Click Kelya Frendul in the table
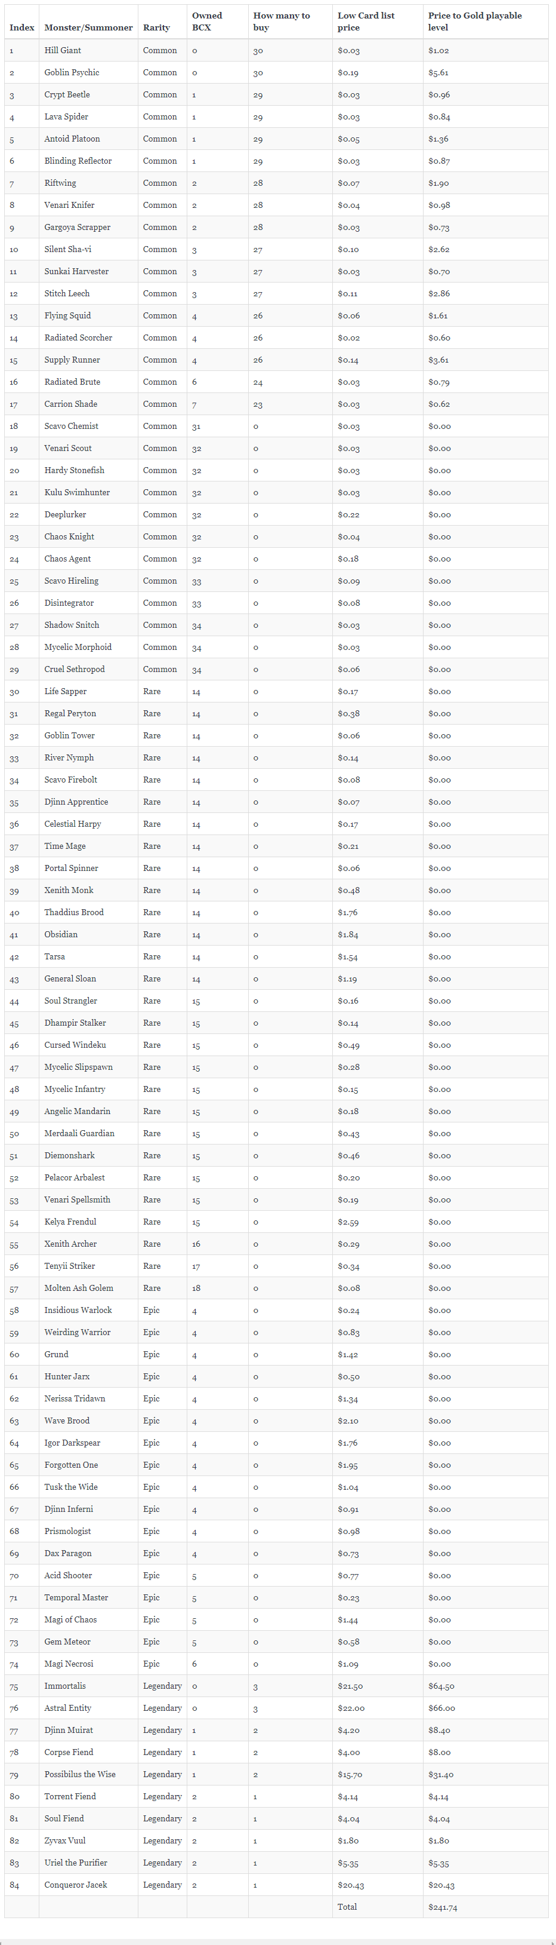This screenshot has width=556, height=1945. pyautogui.click(x=70, y=1222)
